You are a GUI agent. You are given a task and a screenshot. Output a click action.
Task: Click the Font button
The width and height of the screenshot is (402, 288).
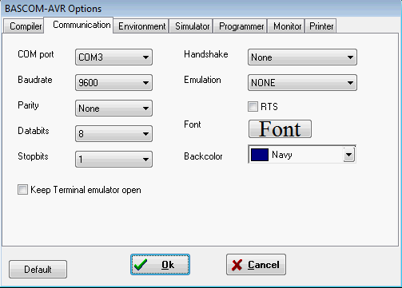280,129
